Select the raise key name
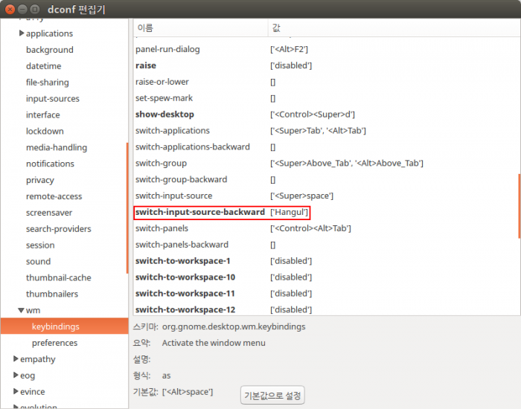The height and width of the screenshot is (409, 521). (x=146, y=65)
